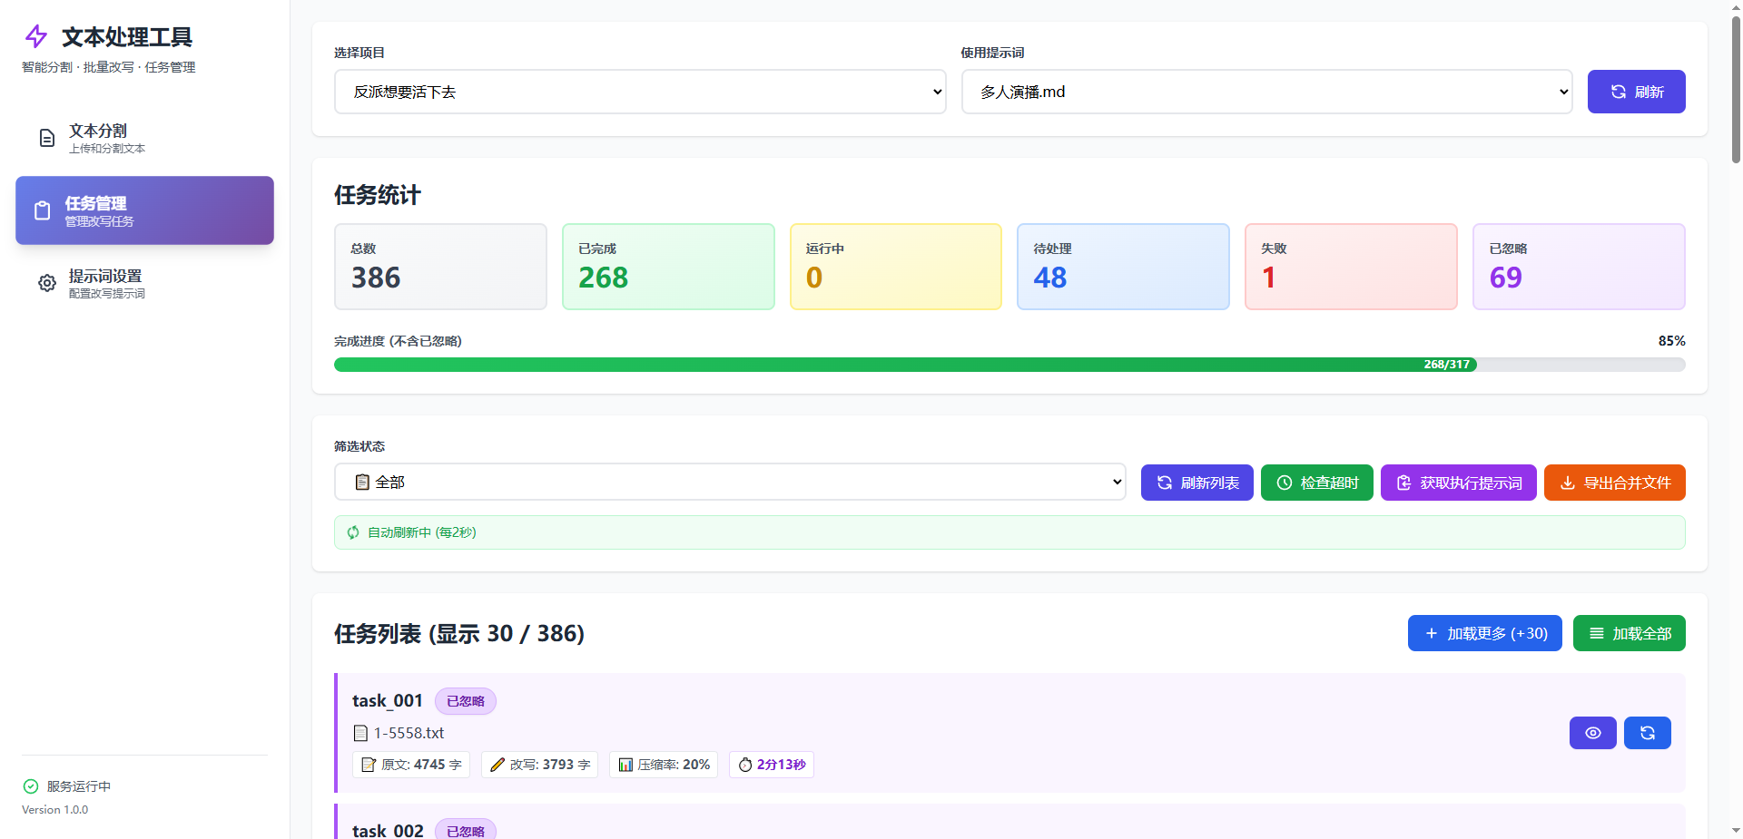Click the document icon beside 文本分割
Viewport: 1743px width, 839px height.
pos(47,138)
